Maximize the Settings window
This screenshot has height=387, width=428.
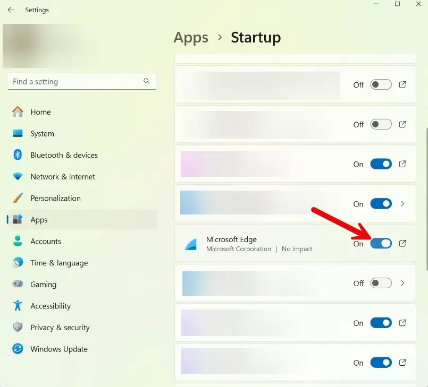click(398, 4)
